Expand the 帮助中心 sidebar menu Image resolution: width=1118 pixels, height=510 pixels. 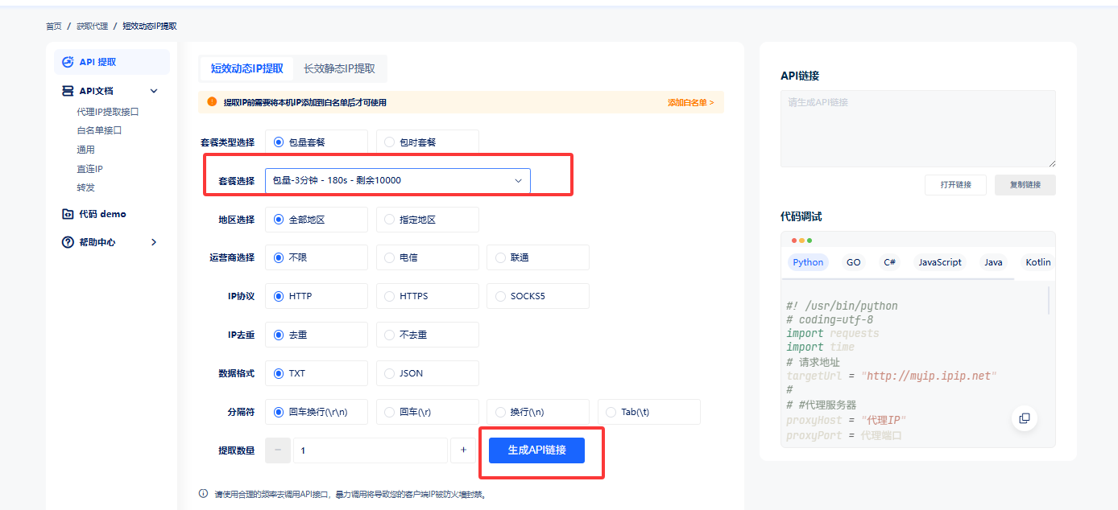(154, 242)
